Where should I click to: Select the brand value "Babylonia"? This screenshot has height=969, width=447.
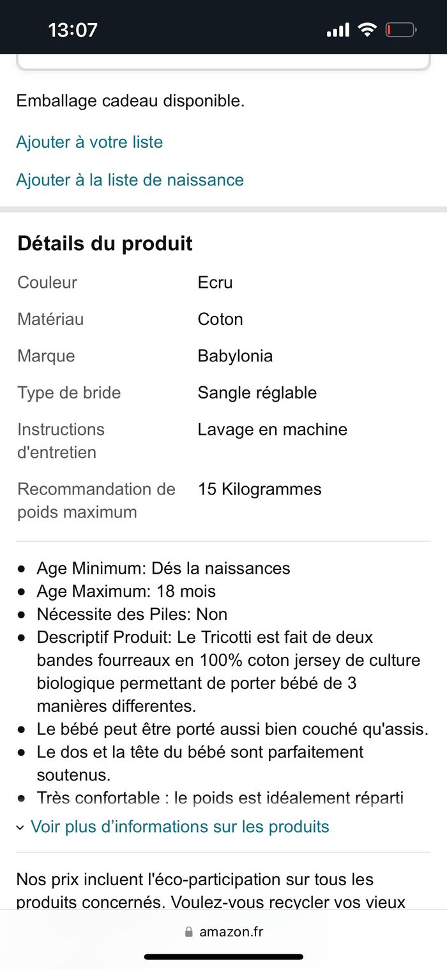click(x=235, y=356)
